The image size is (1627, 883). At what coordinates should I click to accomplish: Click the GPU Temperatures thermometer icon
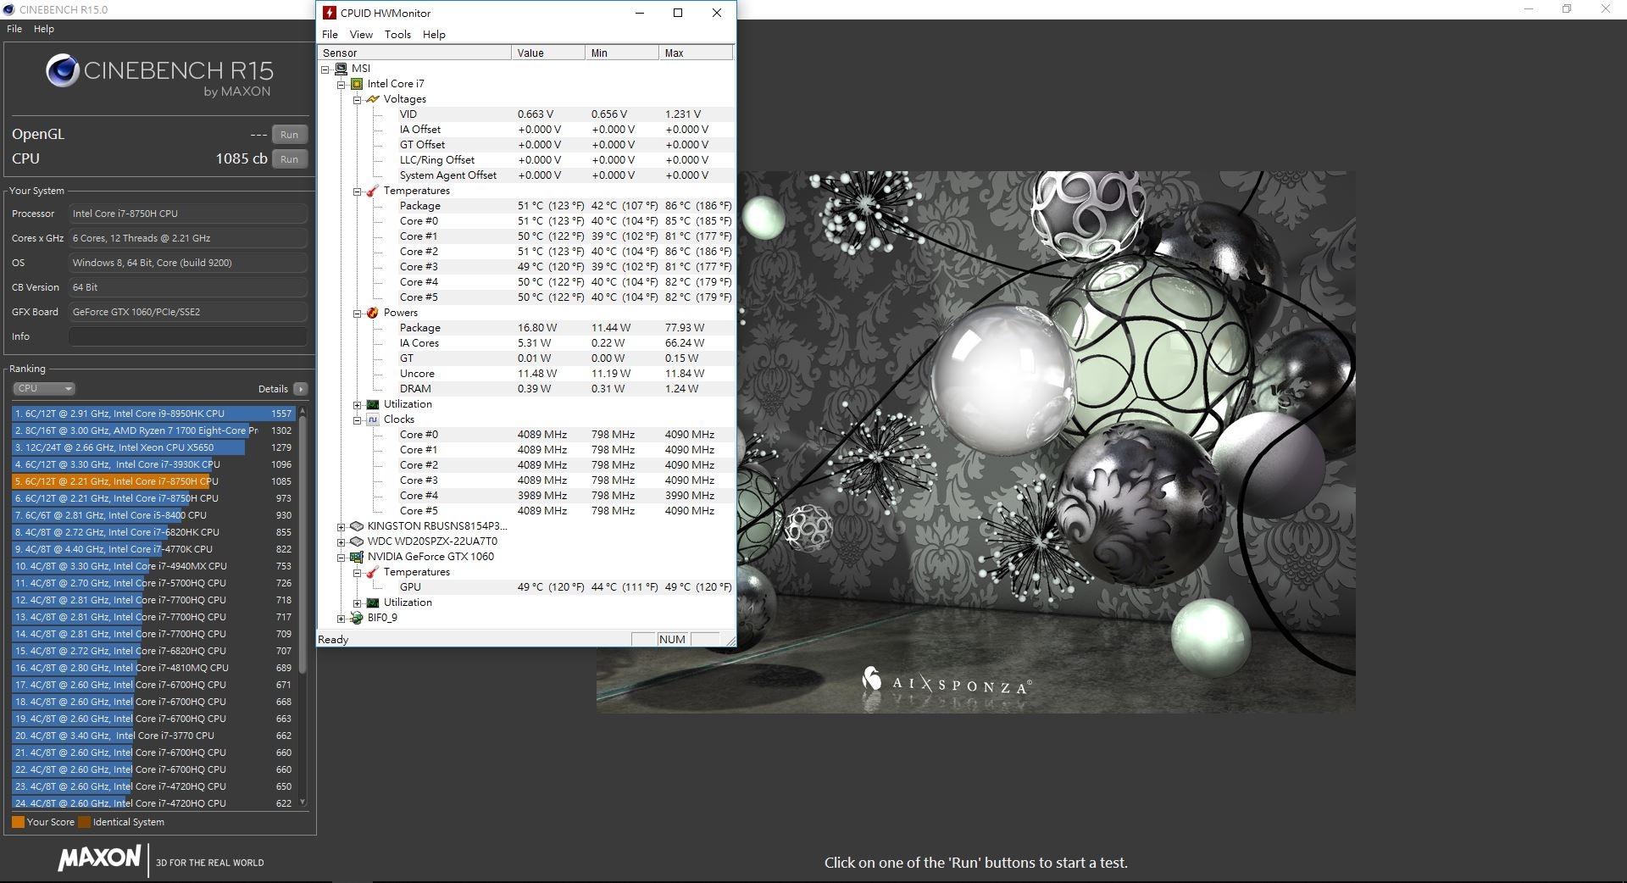point(372,572)
